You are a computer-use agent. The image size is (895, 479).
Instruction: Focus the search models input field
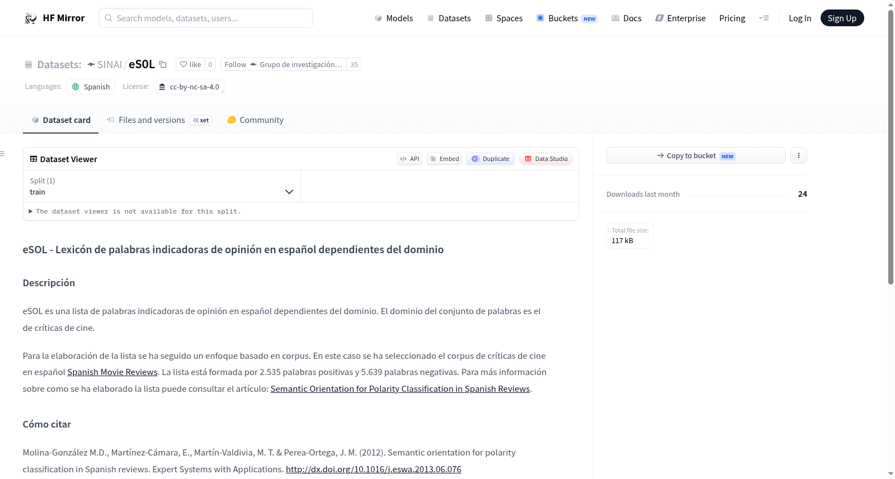click(x=206, y=18)
